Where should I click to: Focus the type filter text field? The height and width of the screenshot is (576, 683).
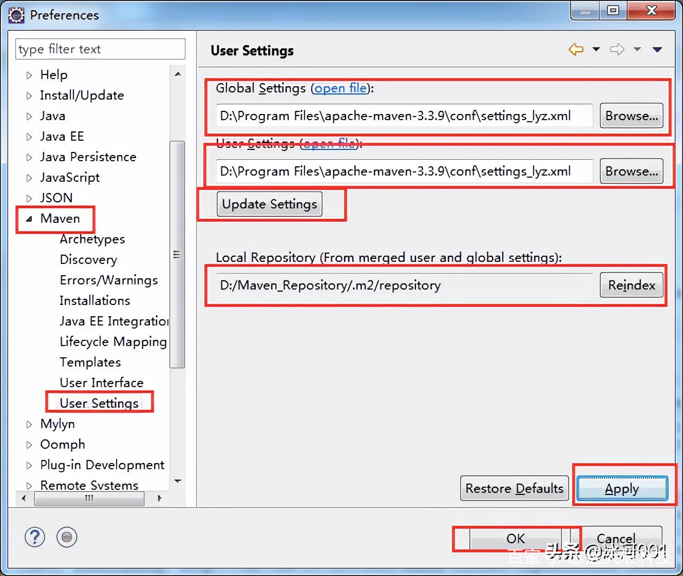pos(100,49)
